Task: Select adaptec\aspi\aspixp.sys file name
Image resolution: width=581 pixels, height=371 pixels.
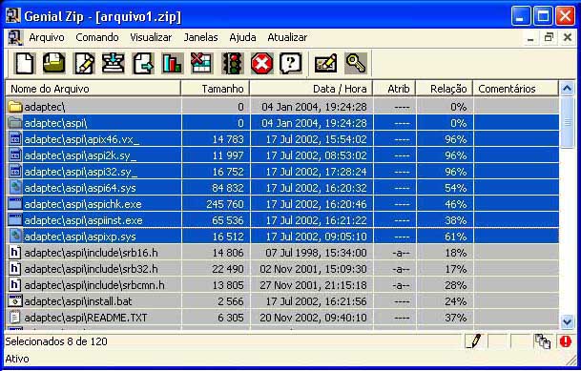Action: coord(80,237)
